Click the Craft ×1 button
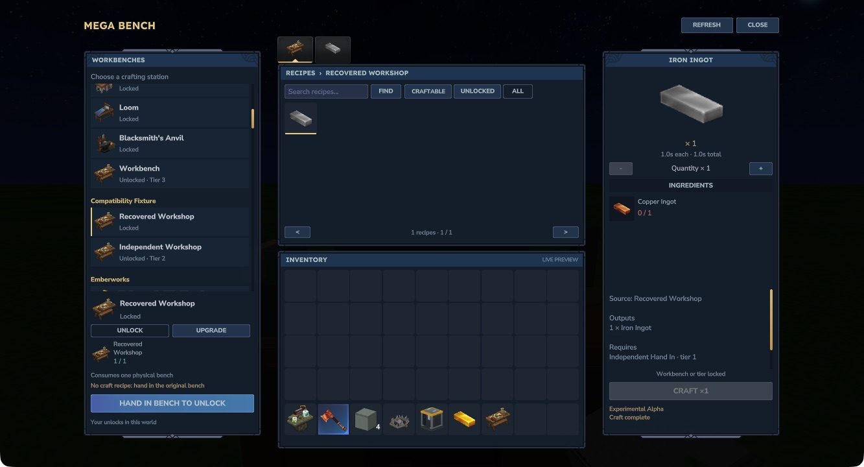The height and width of the screenshot is (467, 864). (691, 391)
